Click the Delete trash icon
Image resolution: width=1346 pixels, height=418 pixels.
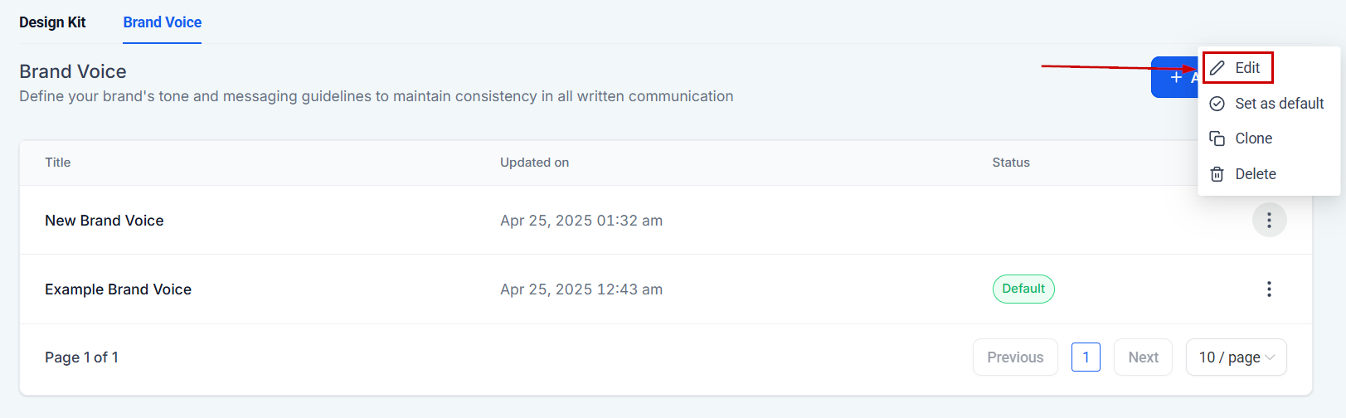tap(1217, 174)
